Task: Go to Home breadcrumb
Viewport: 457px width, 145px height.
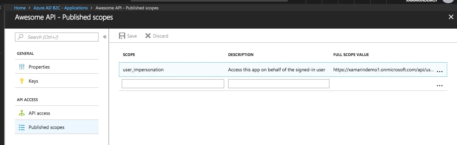Action: [x=20, y=8]
